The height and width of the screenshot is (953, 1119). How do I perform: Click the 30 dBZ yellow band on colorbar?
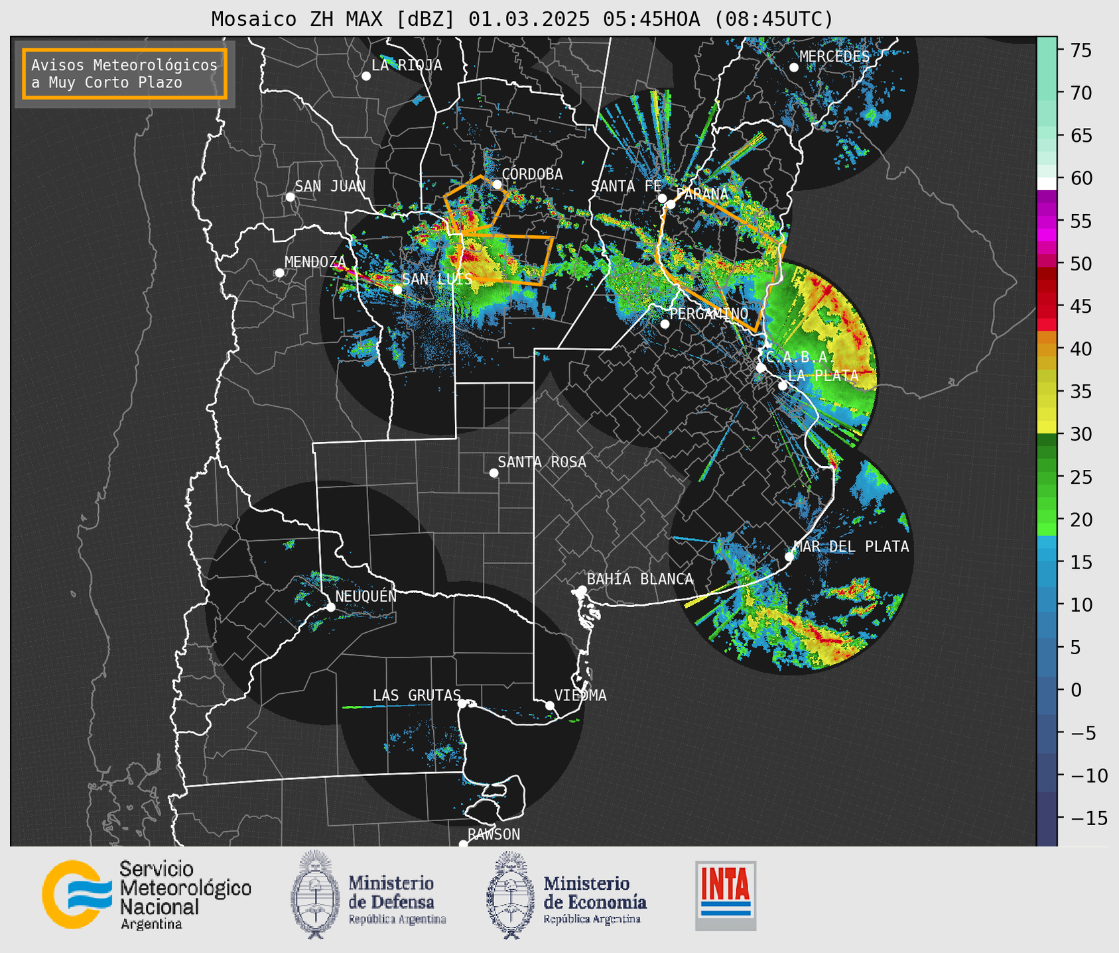coord(1047,428)
